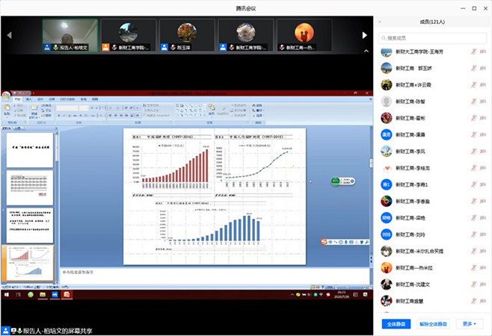
Task: Collapse the members panel header chevron
Action: coord(380,22)
